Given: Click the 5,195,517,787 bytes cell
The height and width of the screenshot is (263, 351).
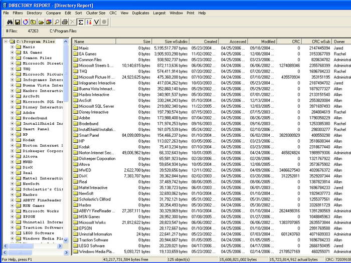Looking at the screenshot, I should tap(170, 48).
